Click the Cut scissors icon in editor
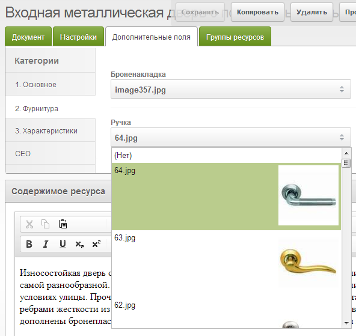This screenshot has width=356, height=336. pos(29,224)
